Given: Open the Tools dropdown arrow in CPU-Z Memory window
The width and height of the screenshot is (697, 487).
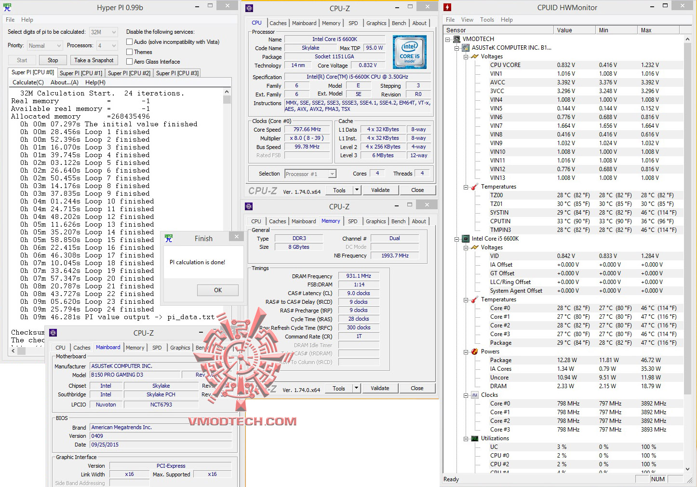Looking at the screenshot, I should pos(357,388).
